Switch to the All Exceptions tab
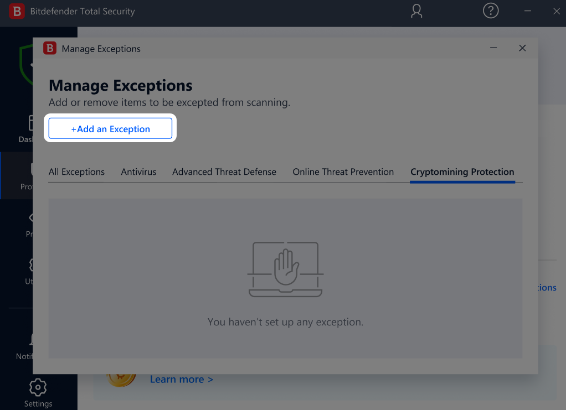The image size is (566, 410). [76, 172]
